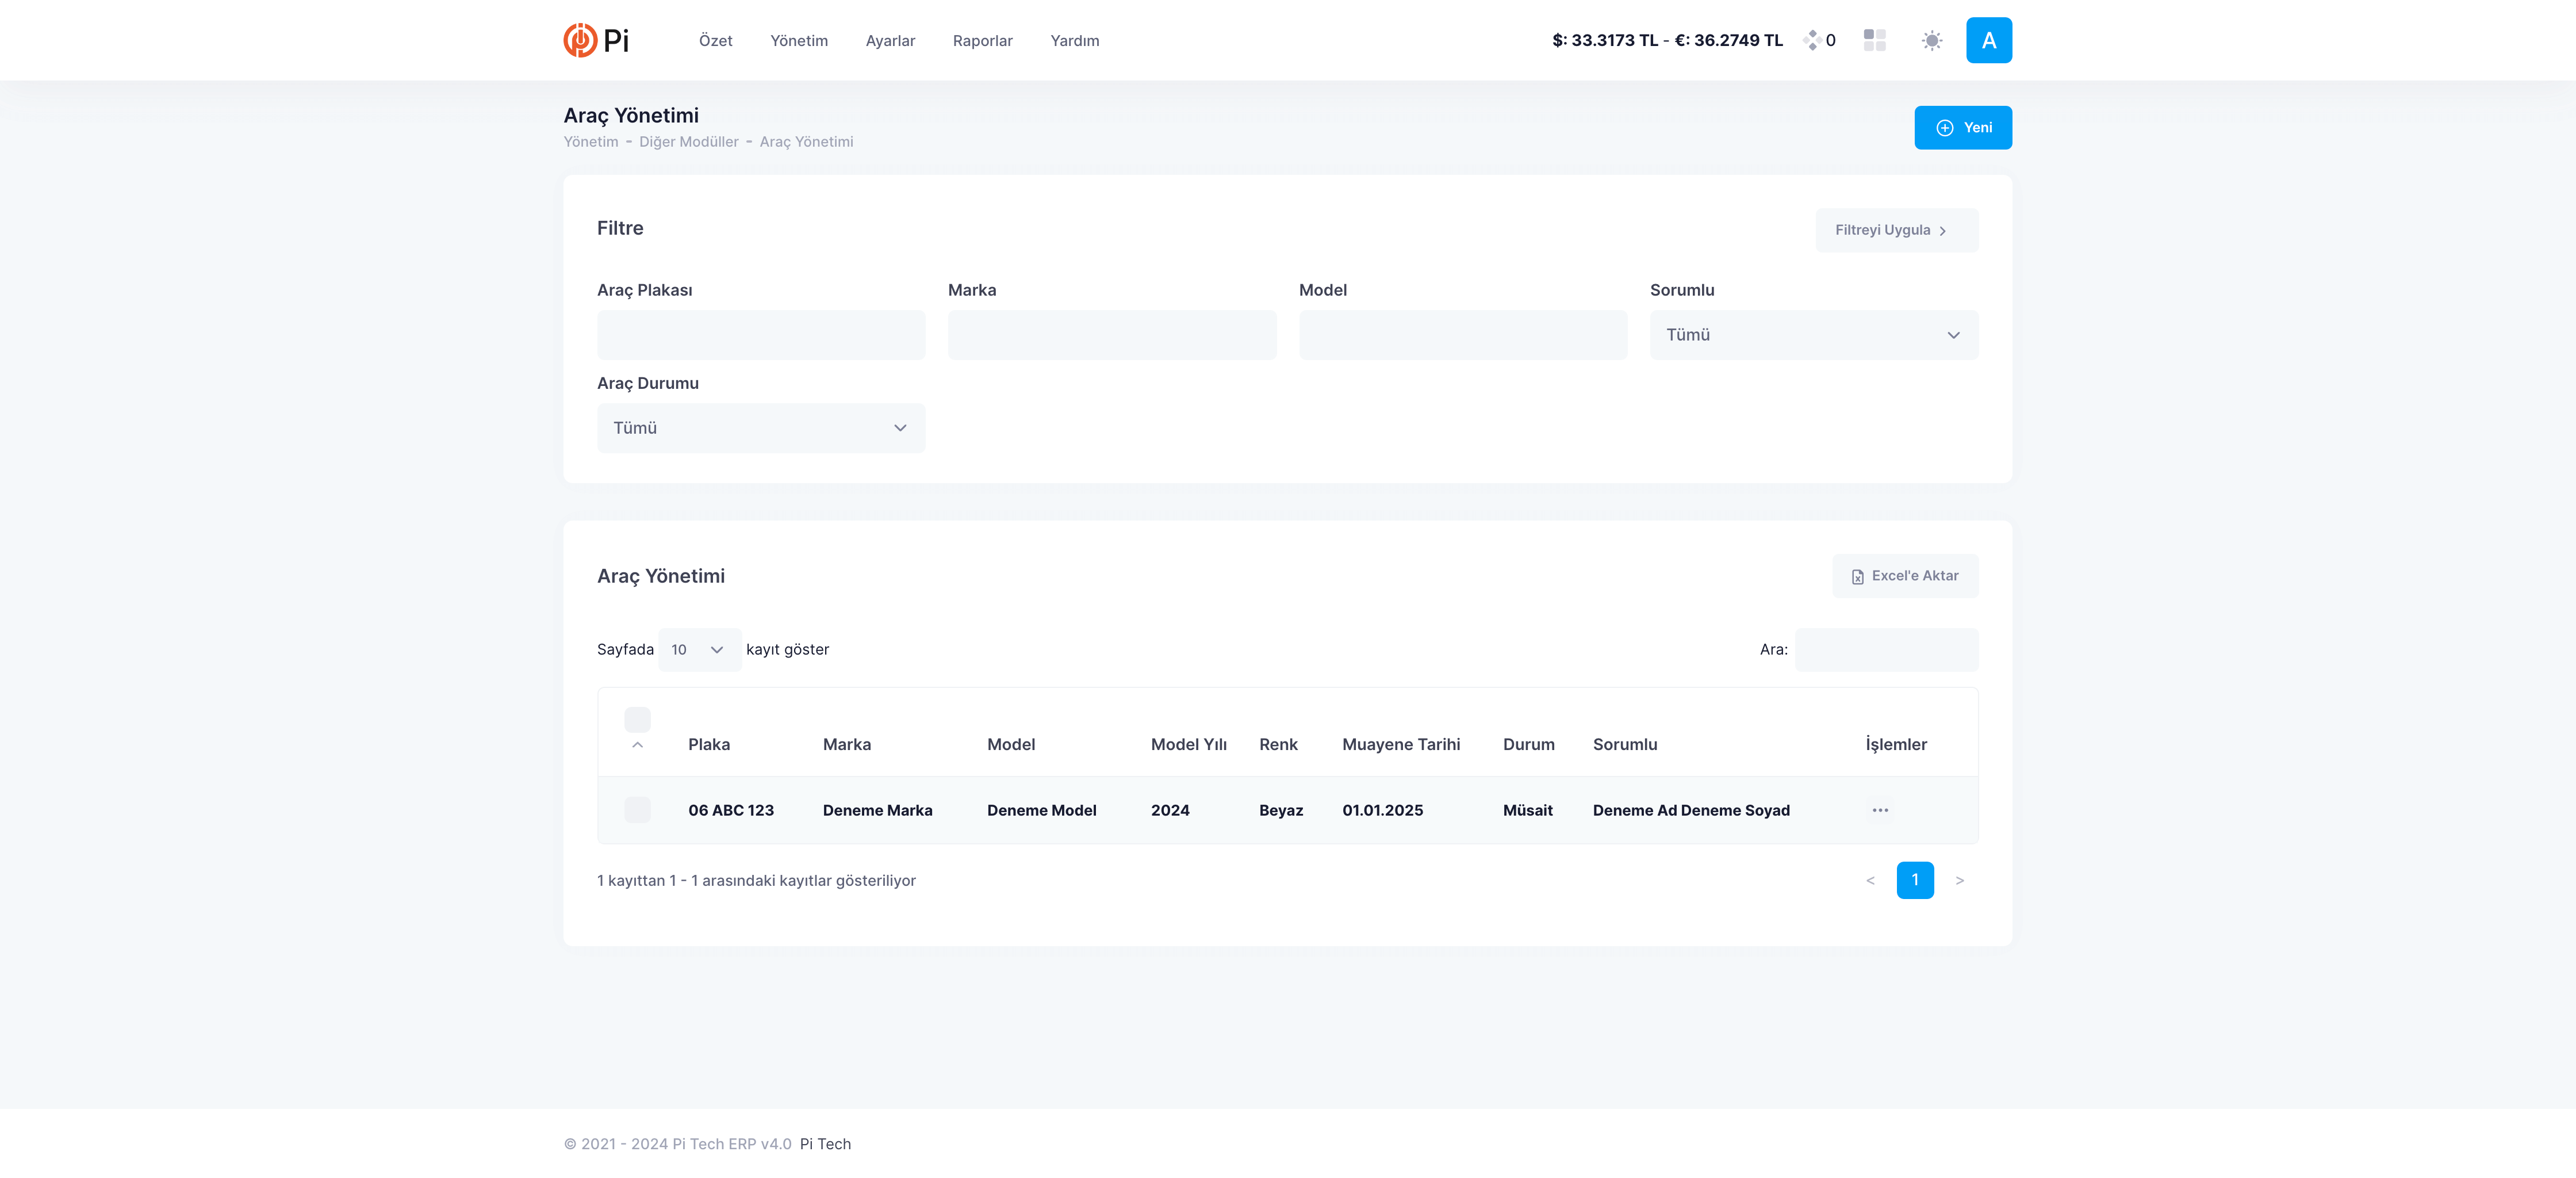
Task: Click the previous page arrow in pagination
Action: click(x=1870, y=880)
